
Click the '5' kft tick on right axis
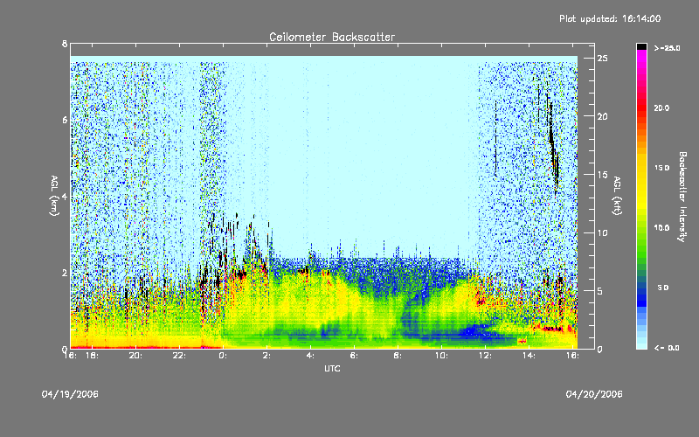pyautogui.click(x=600, y=291)
